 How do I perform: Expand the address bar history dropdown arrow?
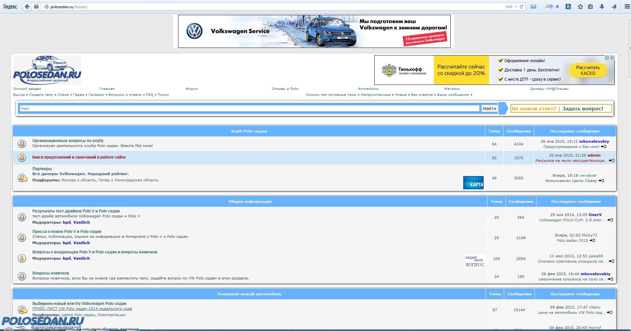515,7
